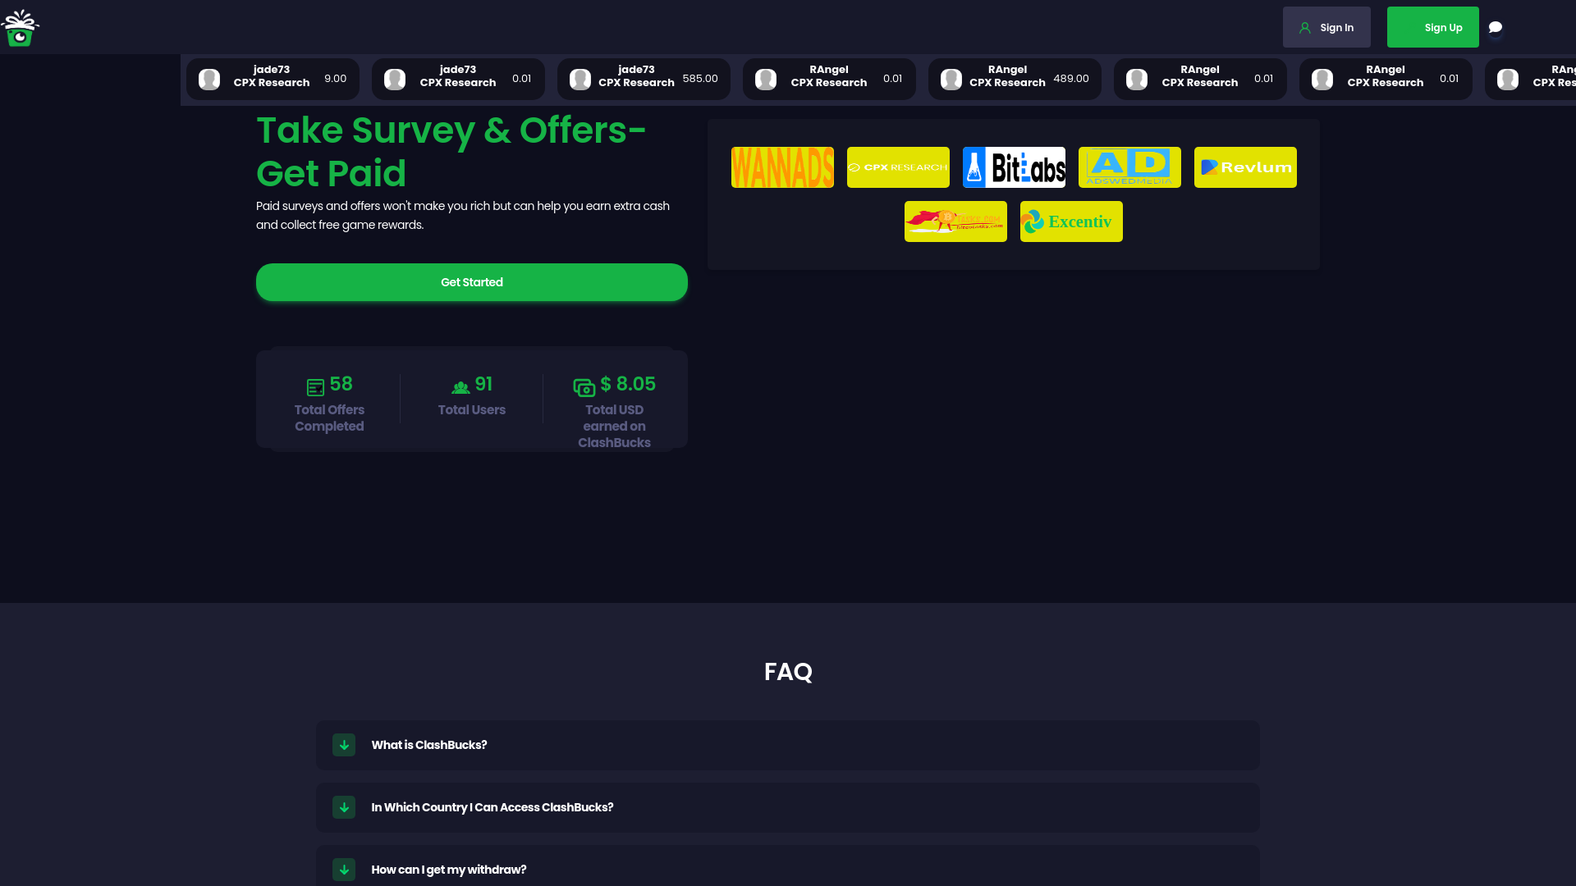Click the 489.00 payout amount

[1071, 79]
